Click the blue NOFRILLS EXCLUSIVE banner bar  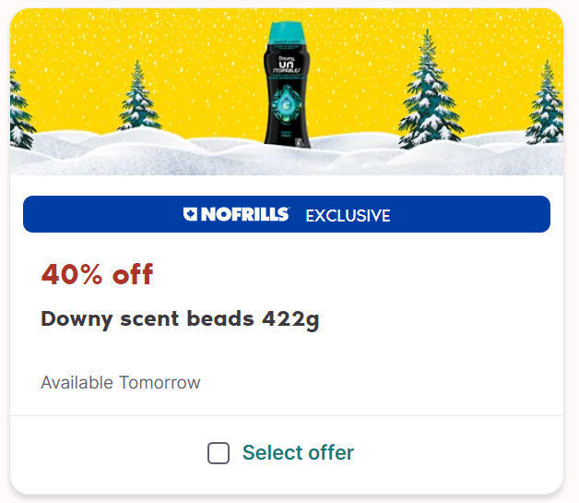287,214
